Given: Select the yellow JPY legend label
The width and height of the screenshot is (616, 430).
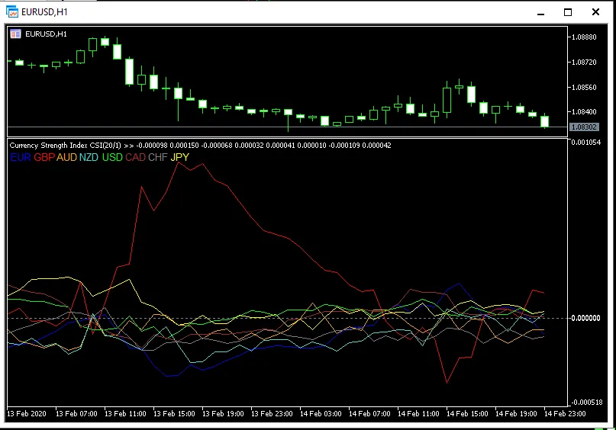Looking at the screenshot, I should (x=180, y=157).
